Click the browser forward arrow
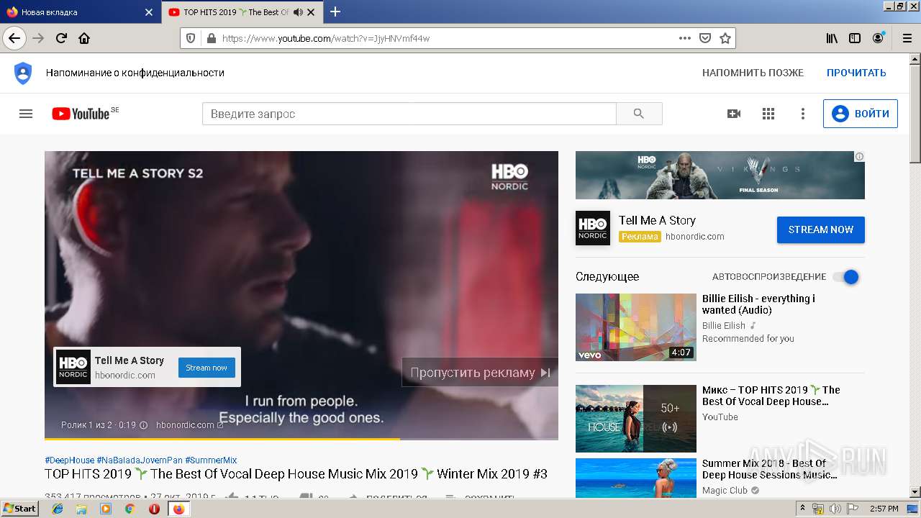Screen dimensions: 921x518 [x=39, y=38]
